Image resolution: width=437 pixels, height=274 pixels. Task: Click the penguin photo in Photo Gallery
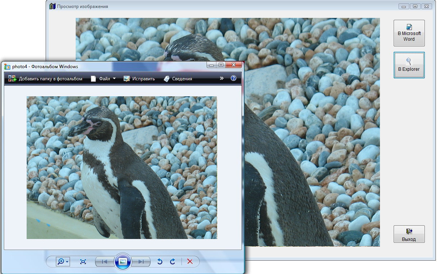122,167
